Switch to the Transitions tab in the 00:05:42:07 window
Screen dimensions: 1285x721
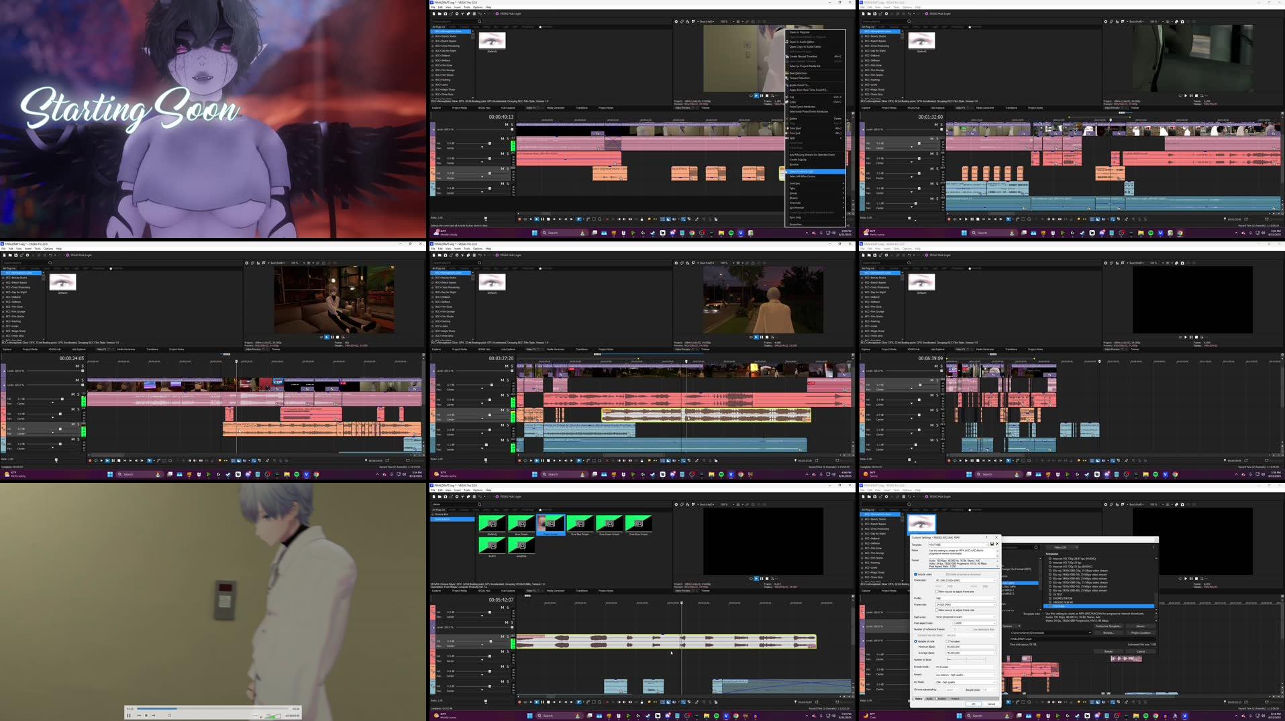582,591
